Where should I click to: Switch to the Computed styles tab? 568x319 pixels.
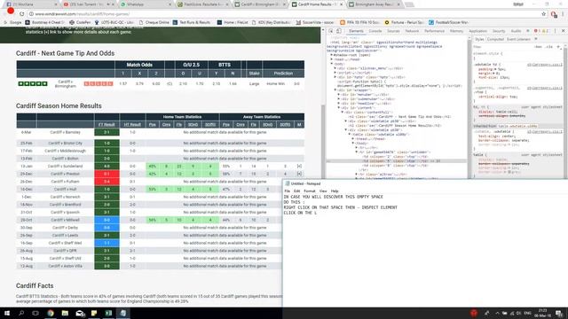point(495,39)
